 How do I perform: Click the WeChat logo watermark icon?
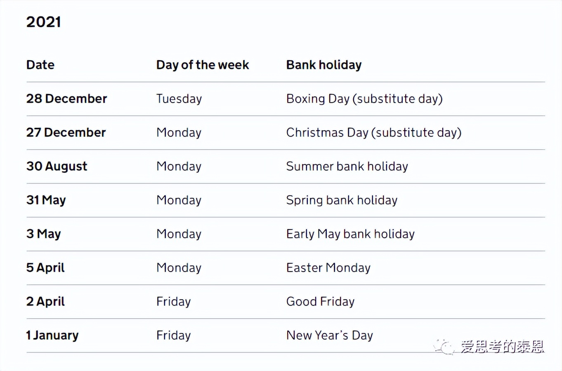click(444, 347)
